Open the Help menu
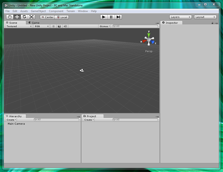223x172 pixels. 94,11
